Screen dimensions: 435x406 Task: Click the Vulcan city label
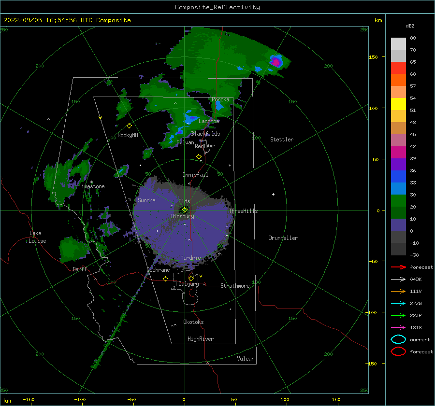tap(246, 359)
